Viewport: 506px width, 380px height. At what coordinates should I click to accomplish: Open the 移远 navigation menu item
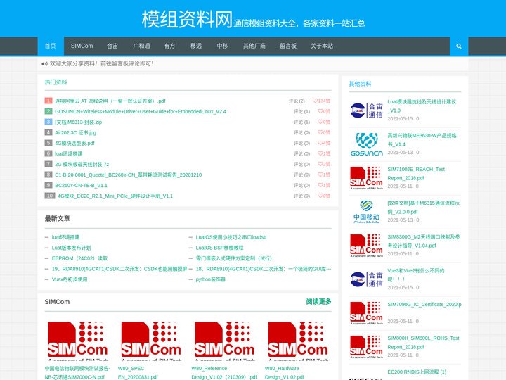[x=196, y=46]
